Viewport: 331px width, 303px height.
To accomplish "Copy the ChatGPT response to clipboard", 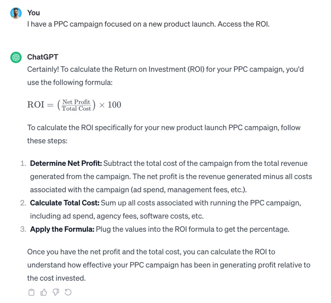I will coord(31,292).
